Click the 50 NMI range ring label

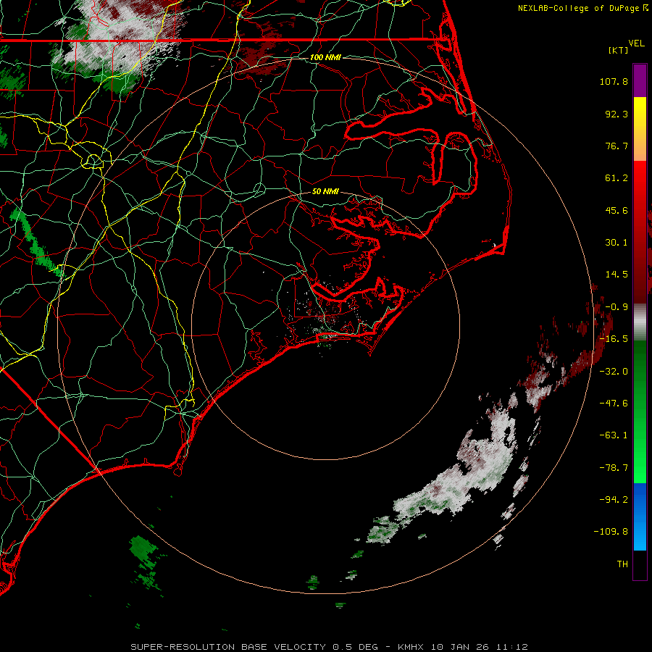pyautogui.click(x=325, y=191)
